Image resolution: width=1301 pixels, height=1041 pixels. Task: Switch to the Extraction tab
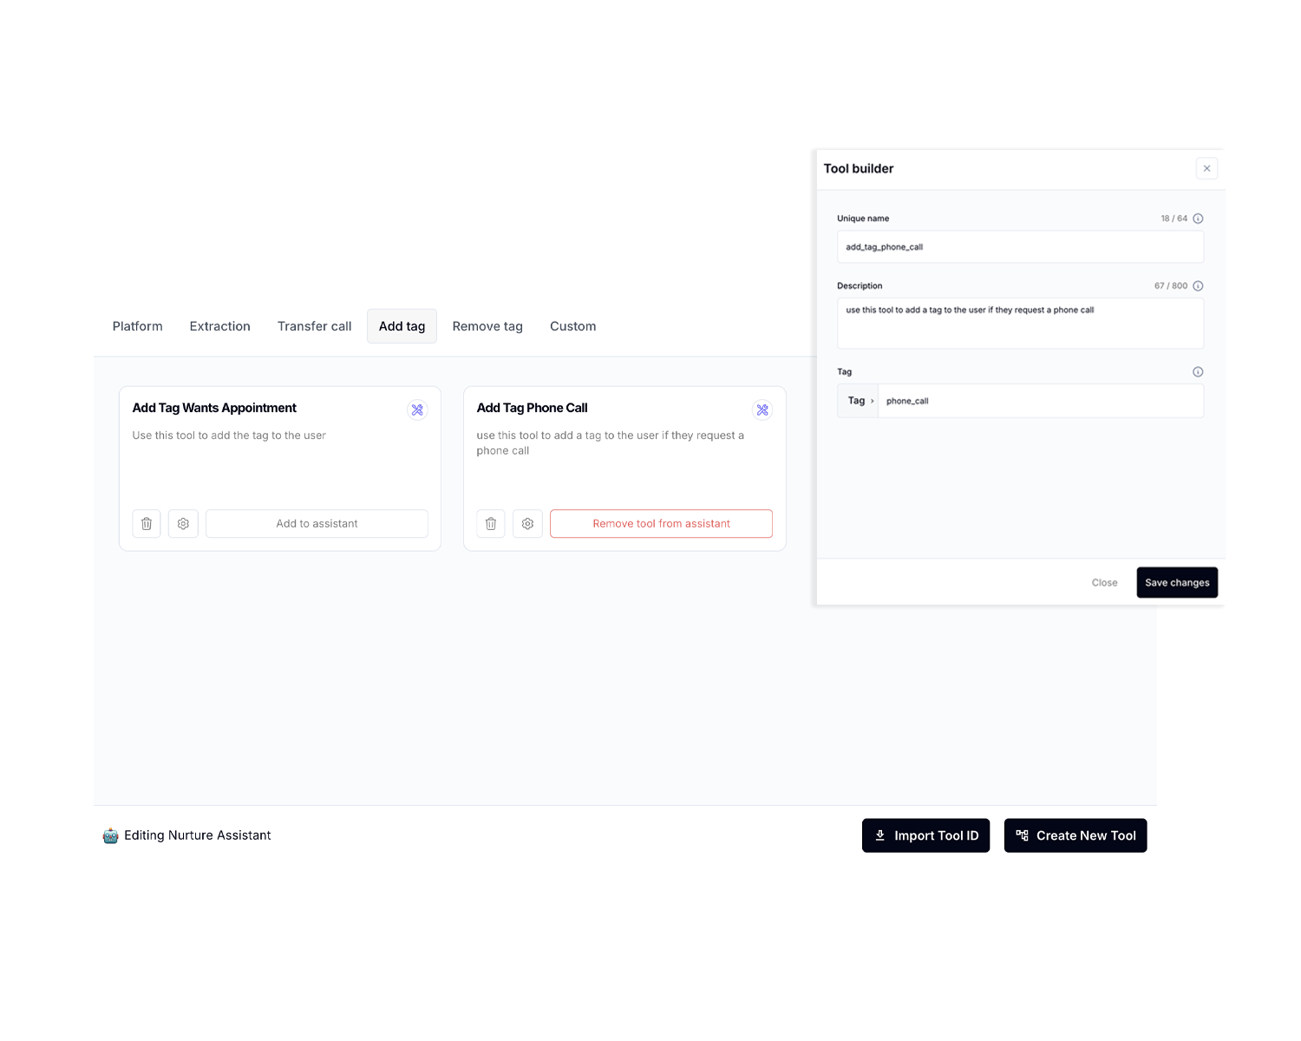[220, 326]
